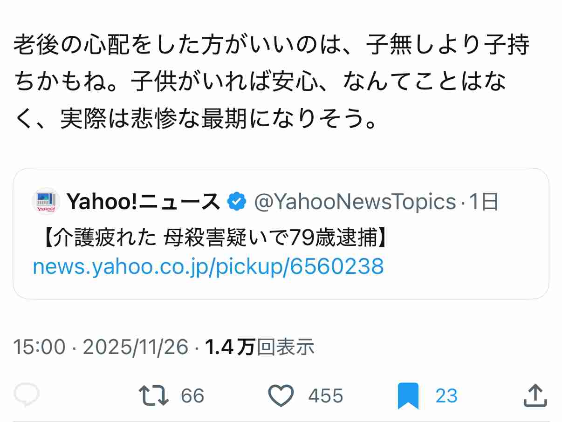Click the like count number 455

[x=325, y=395]
